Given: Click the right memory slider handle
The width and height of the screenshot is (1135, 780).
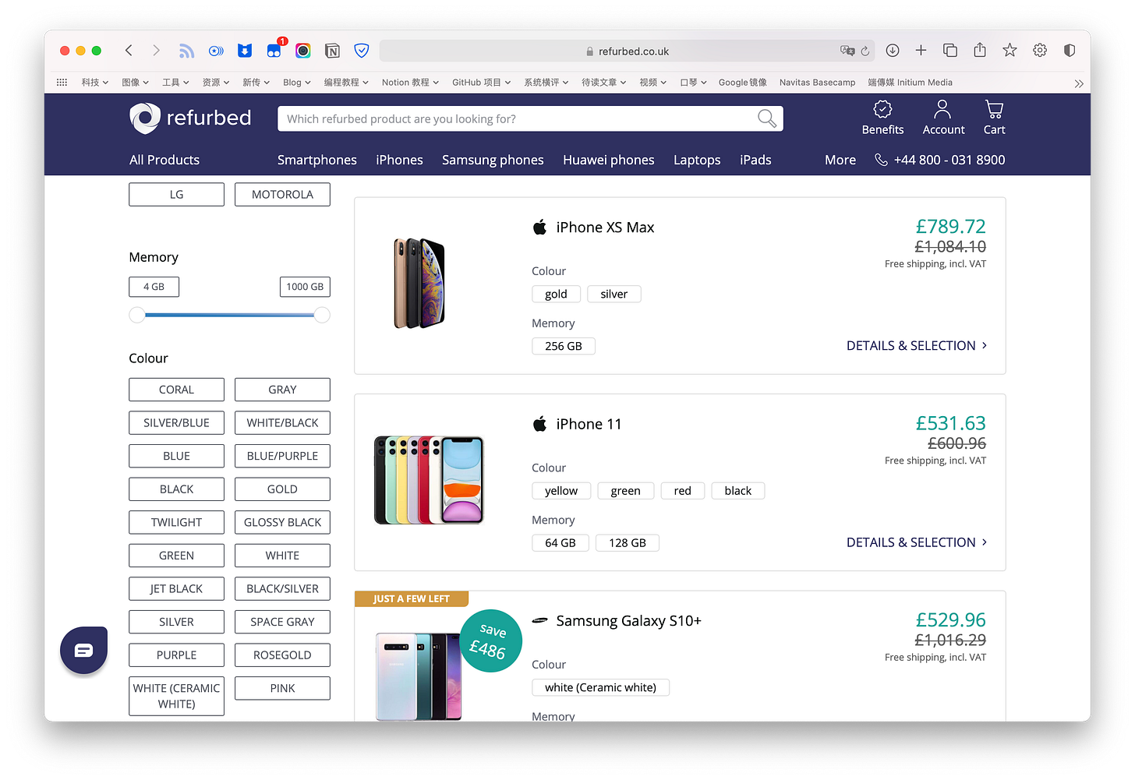Looking at the screenshot, I should pos(322,315).
